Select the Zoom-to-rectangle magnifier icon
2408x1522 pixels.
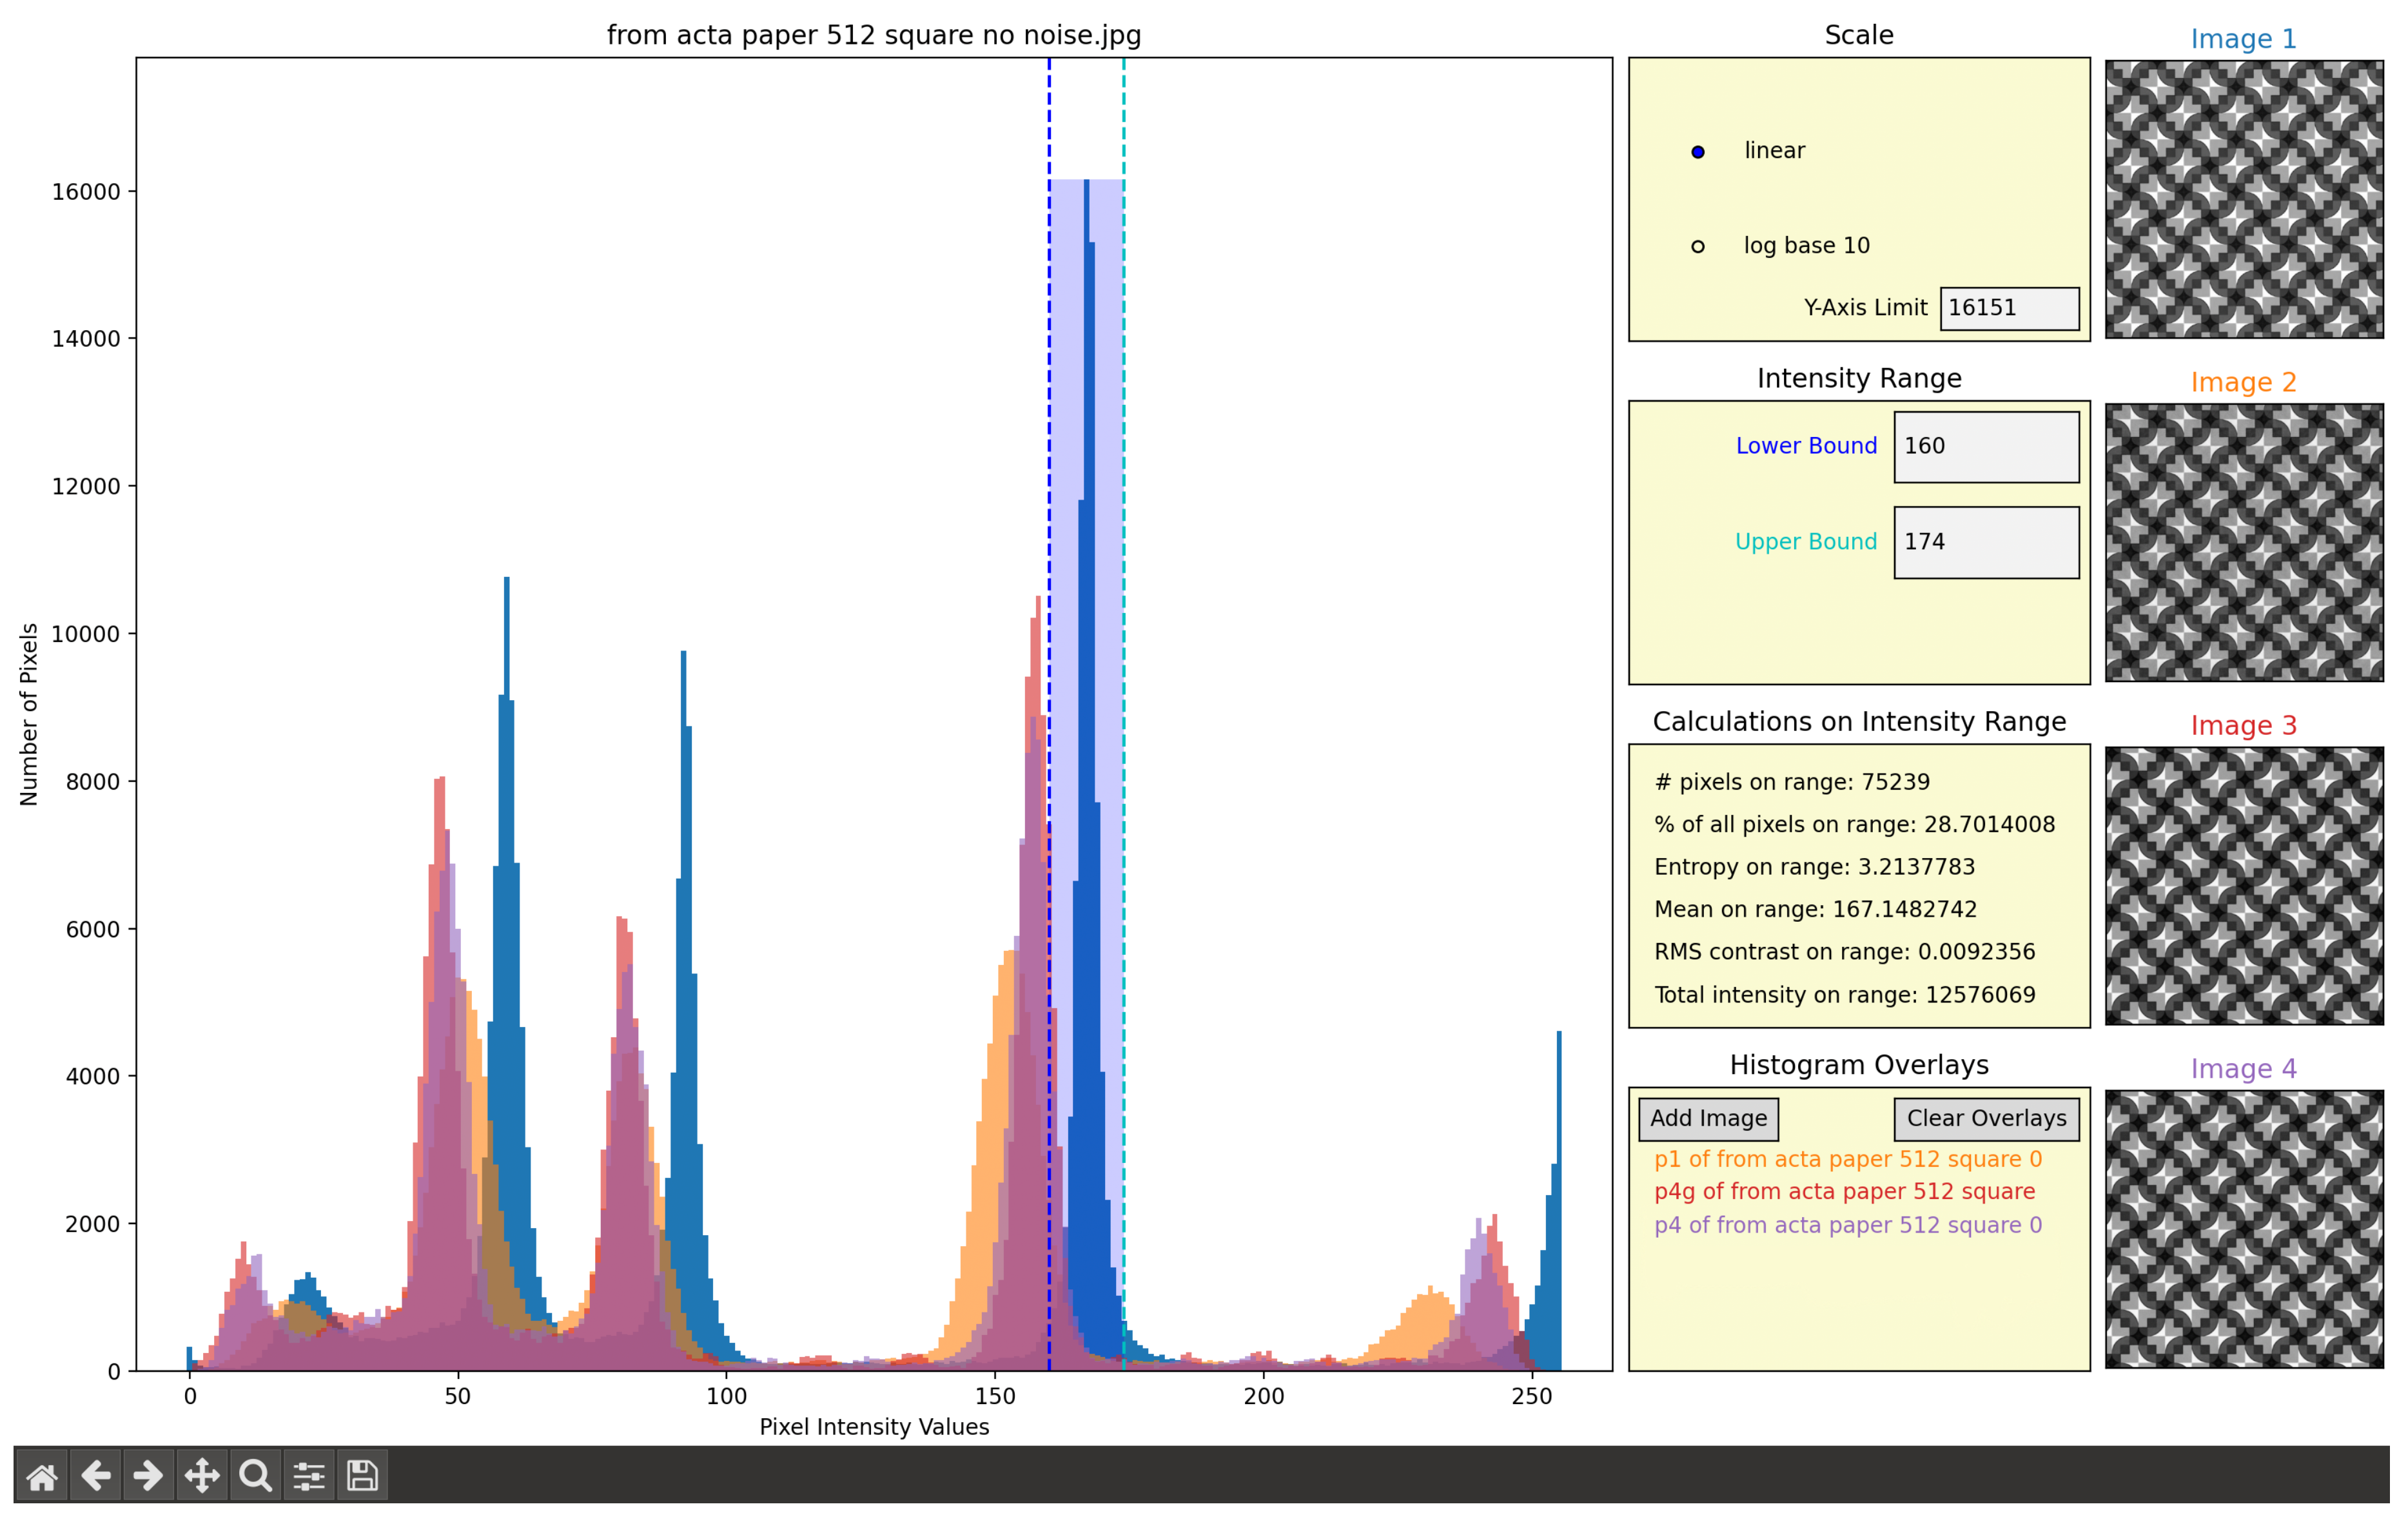point(255,1475)
